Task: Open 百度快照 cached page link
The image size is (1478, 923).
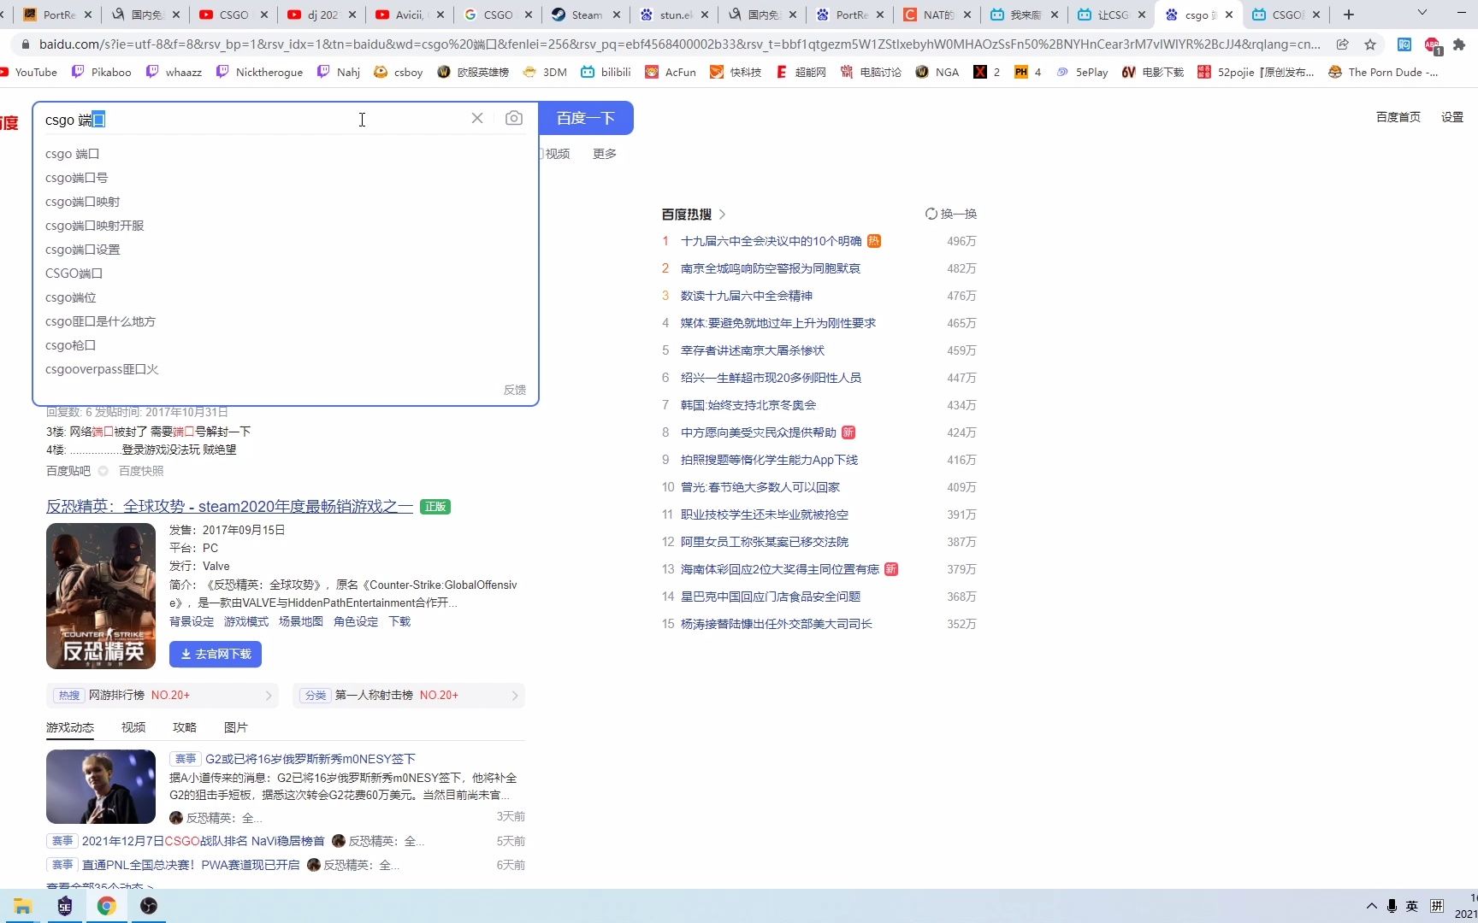Action: pos(141,471)
